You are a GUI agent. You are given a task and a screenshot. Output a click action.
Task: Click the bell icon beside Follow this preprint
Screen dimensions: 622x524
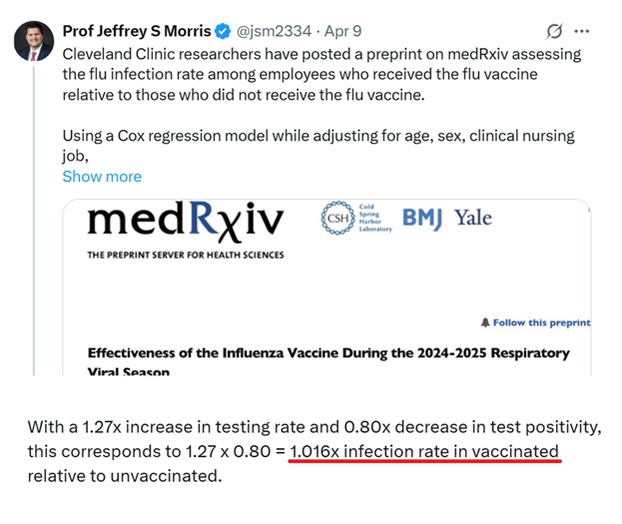click(x=485, y=322)
